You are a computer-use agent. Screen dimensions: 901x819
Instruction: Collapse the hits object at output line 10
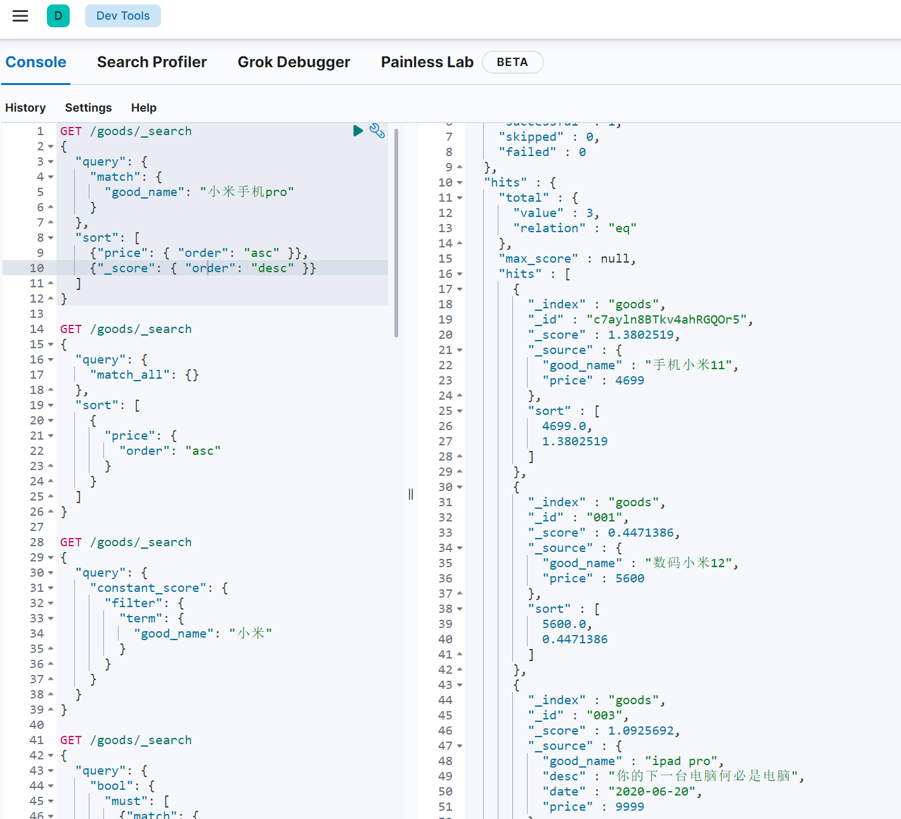click(460, 183)
